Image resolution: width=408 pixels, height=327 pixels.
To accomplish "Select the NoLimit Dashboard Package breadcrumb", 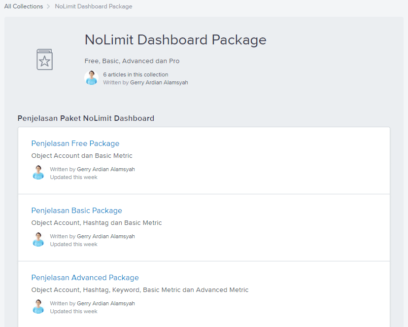I will coord(93,6).
